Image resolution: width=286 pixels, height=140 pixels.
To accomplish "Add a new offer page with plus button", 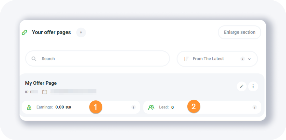I will click(x=81, y=32).
